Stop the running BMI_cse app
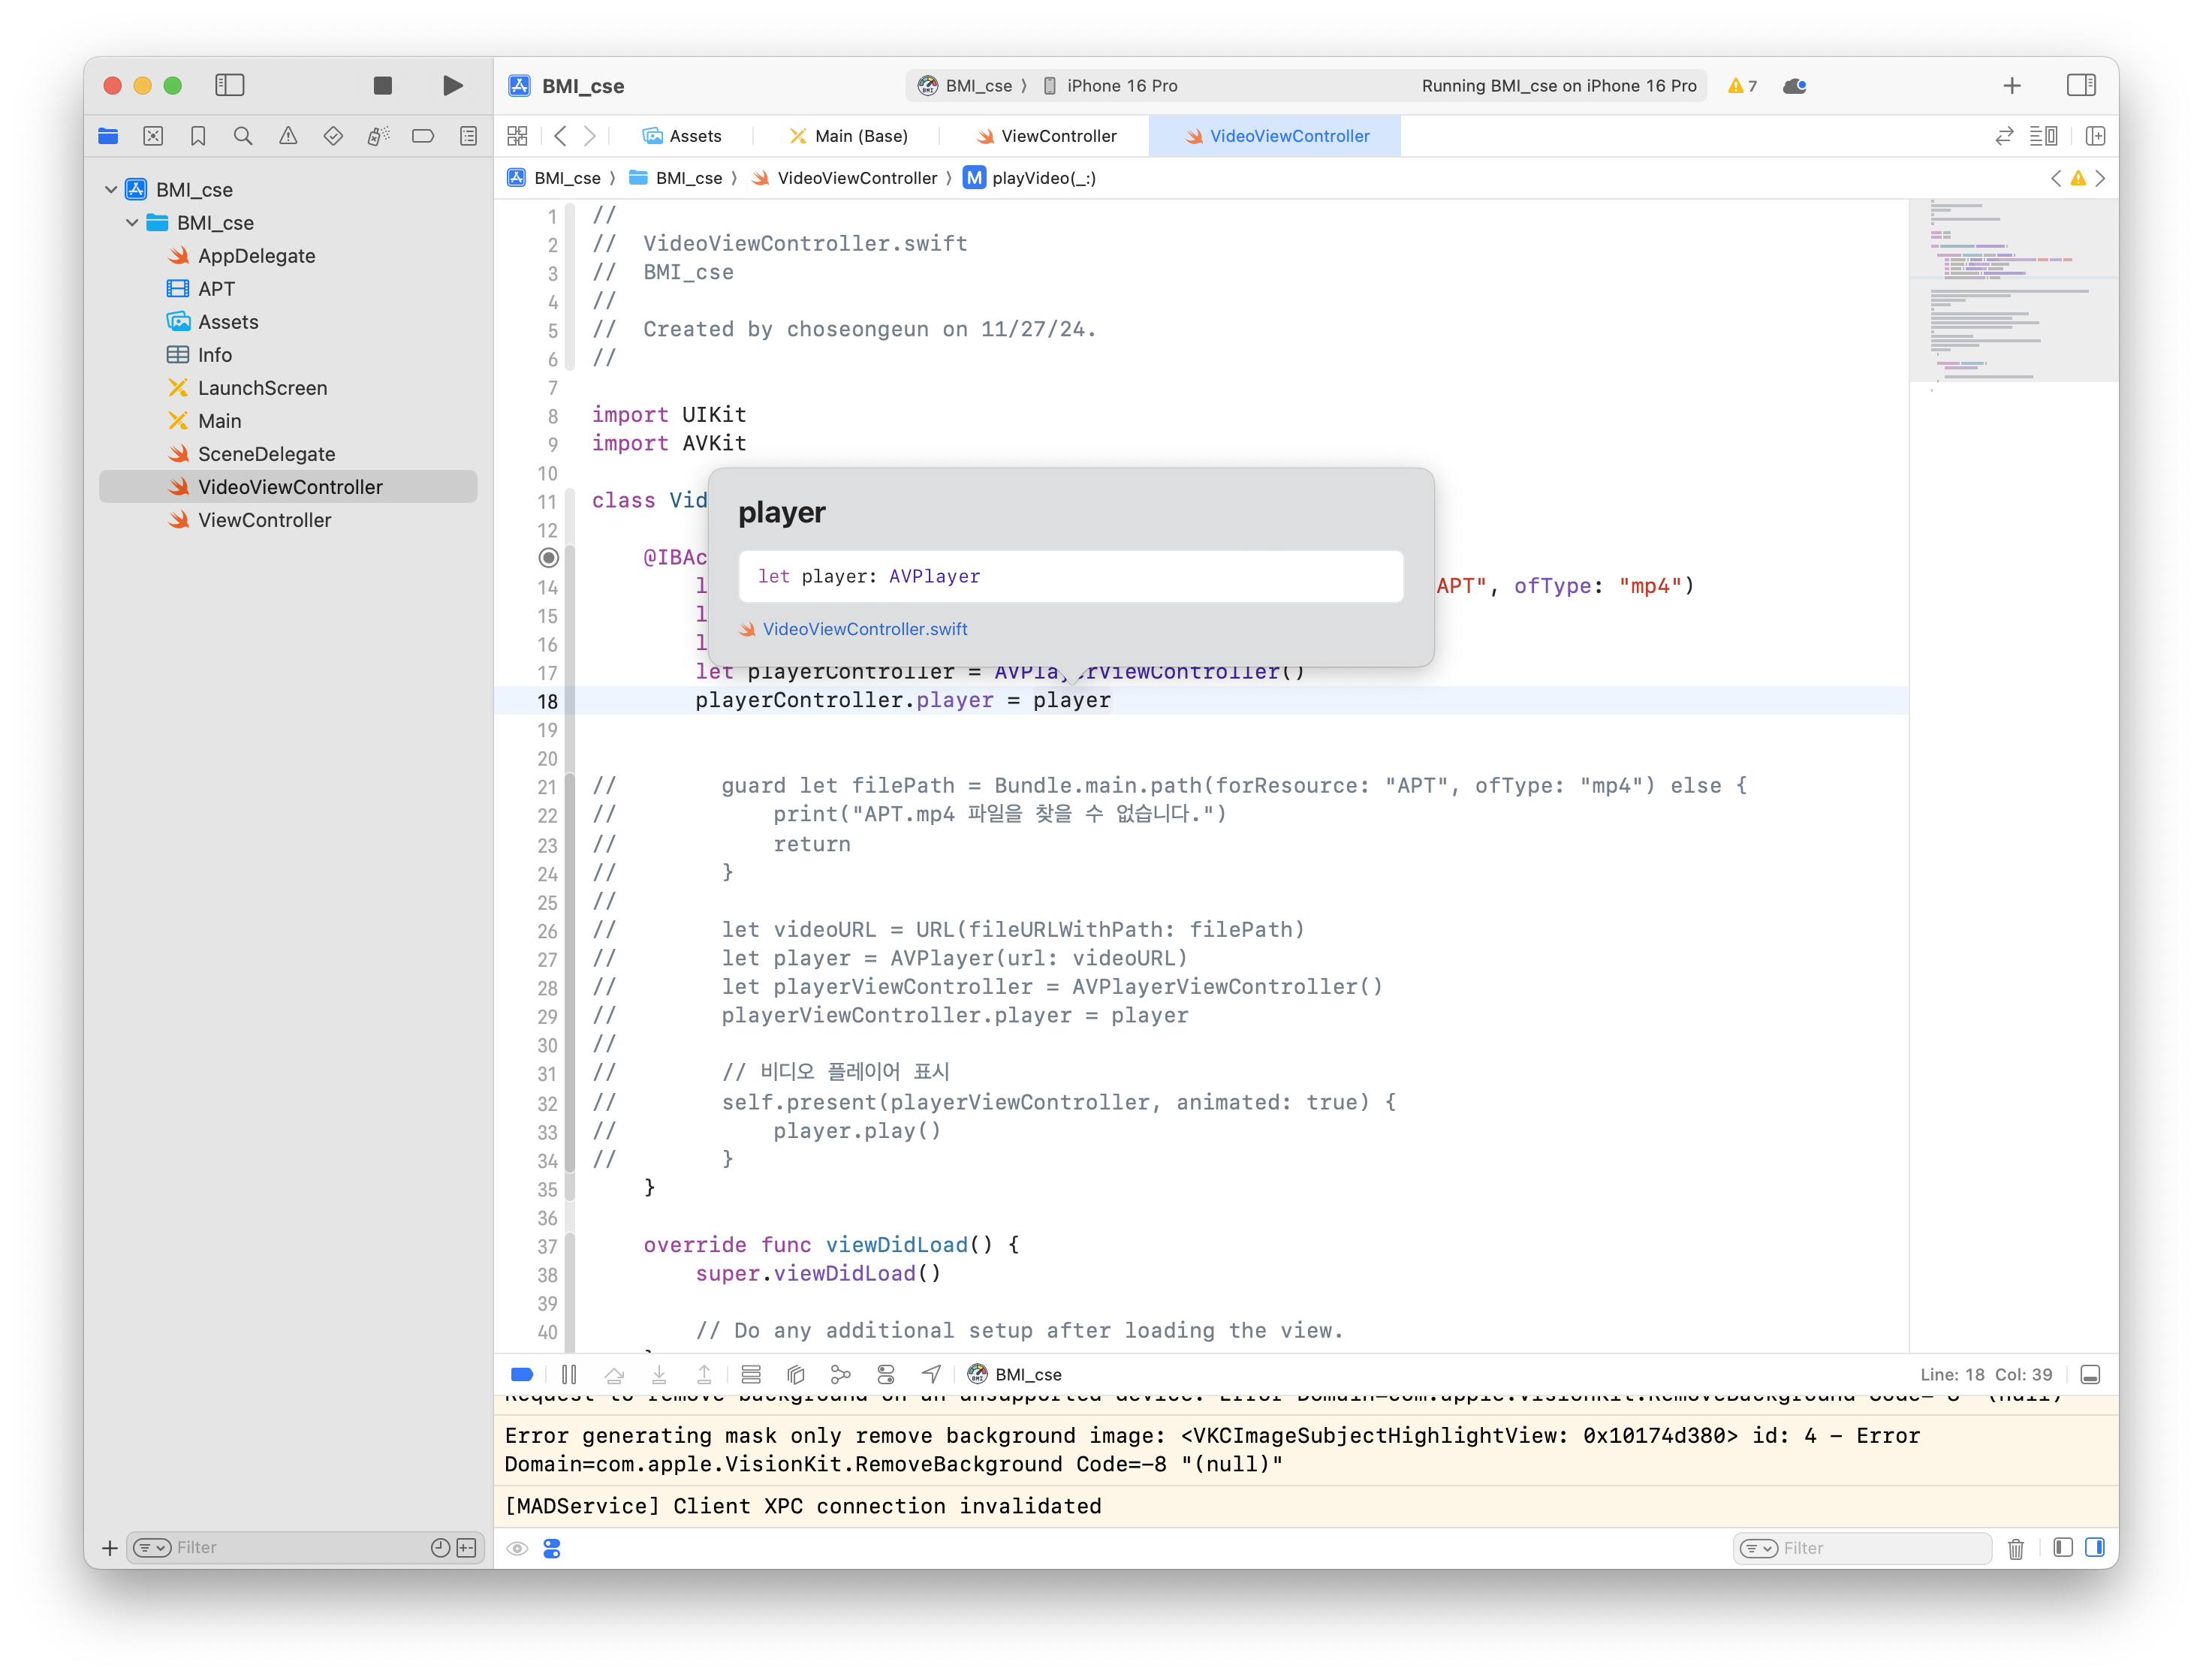This screenshot has width=2203, height=1680. pyautogui.click(x=382, y=86)
